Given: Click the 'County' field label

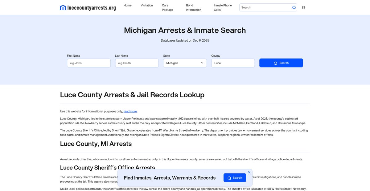Looking at the screenshot, I should 216,56.
